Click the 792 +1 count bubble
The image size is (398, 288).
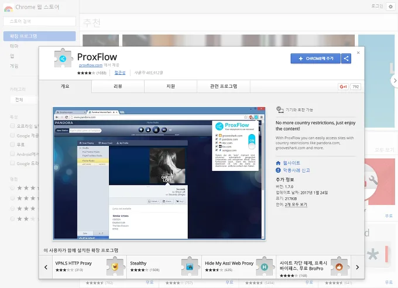(x=355, y=87)
